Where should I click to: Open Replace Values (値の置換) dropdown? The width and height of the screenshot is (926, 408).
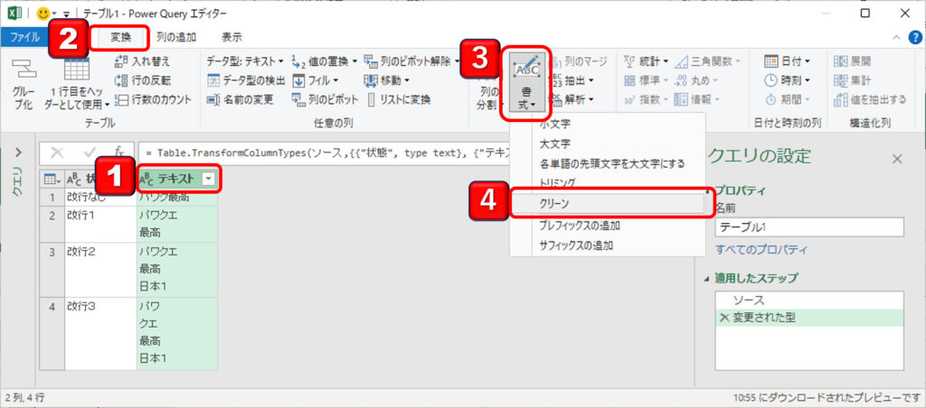click(x=325, y=61)
